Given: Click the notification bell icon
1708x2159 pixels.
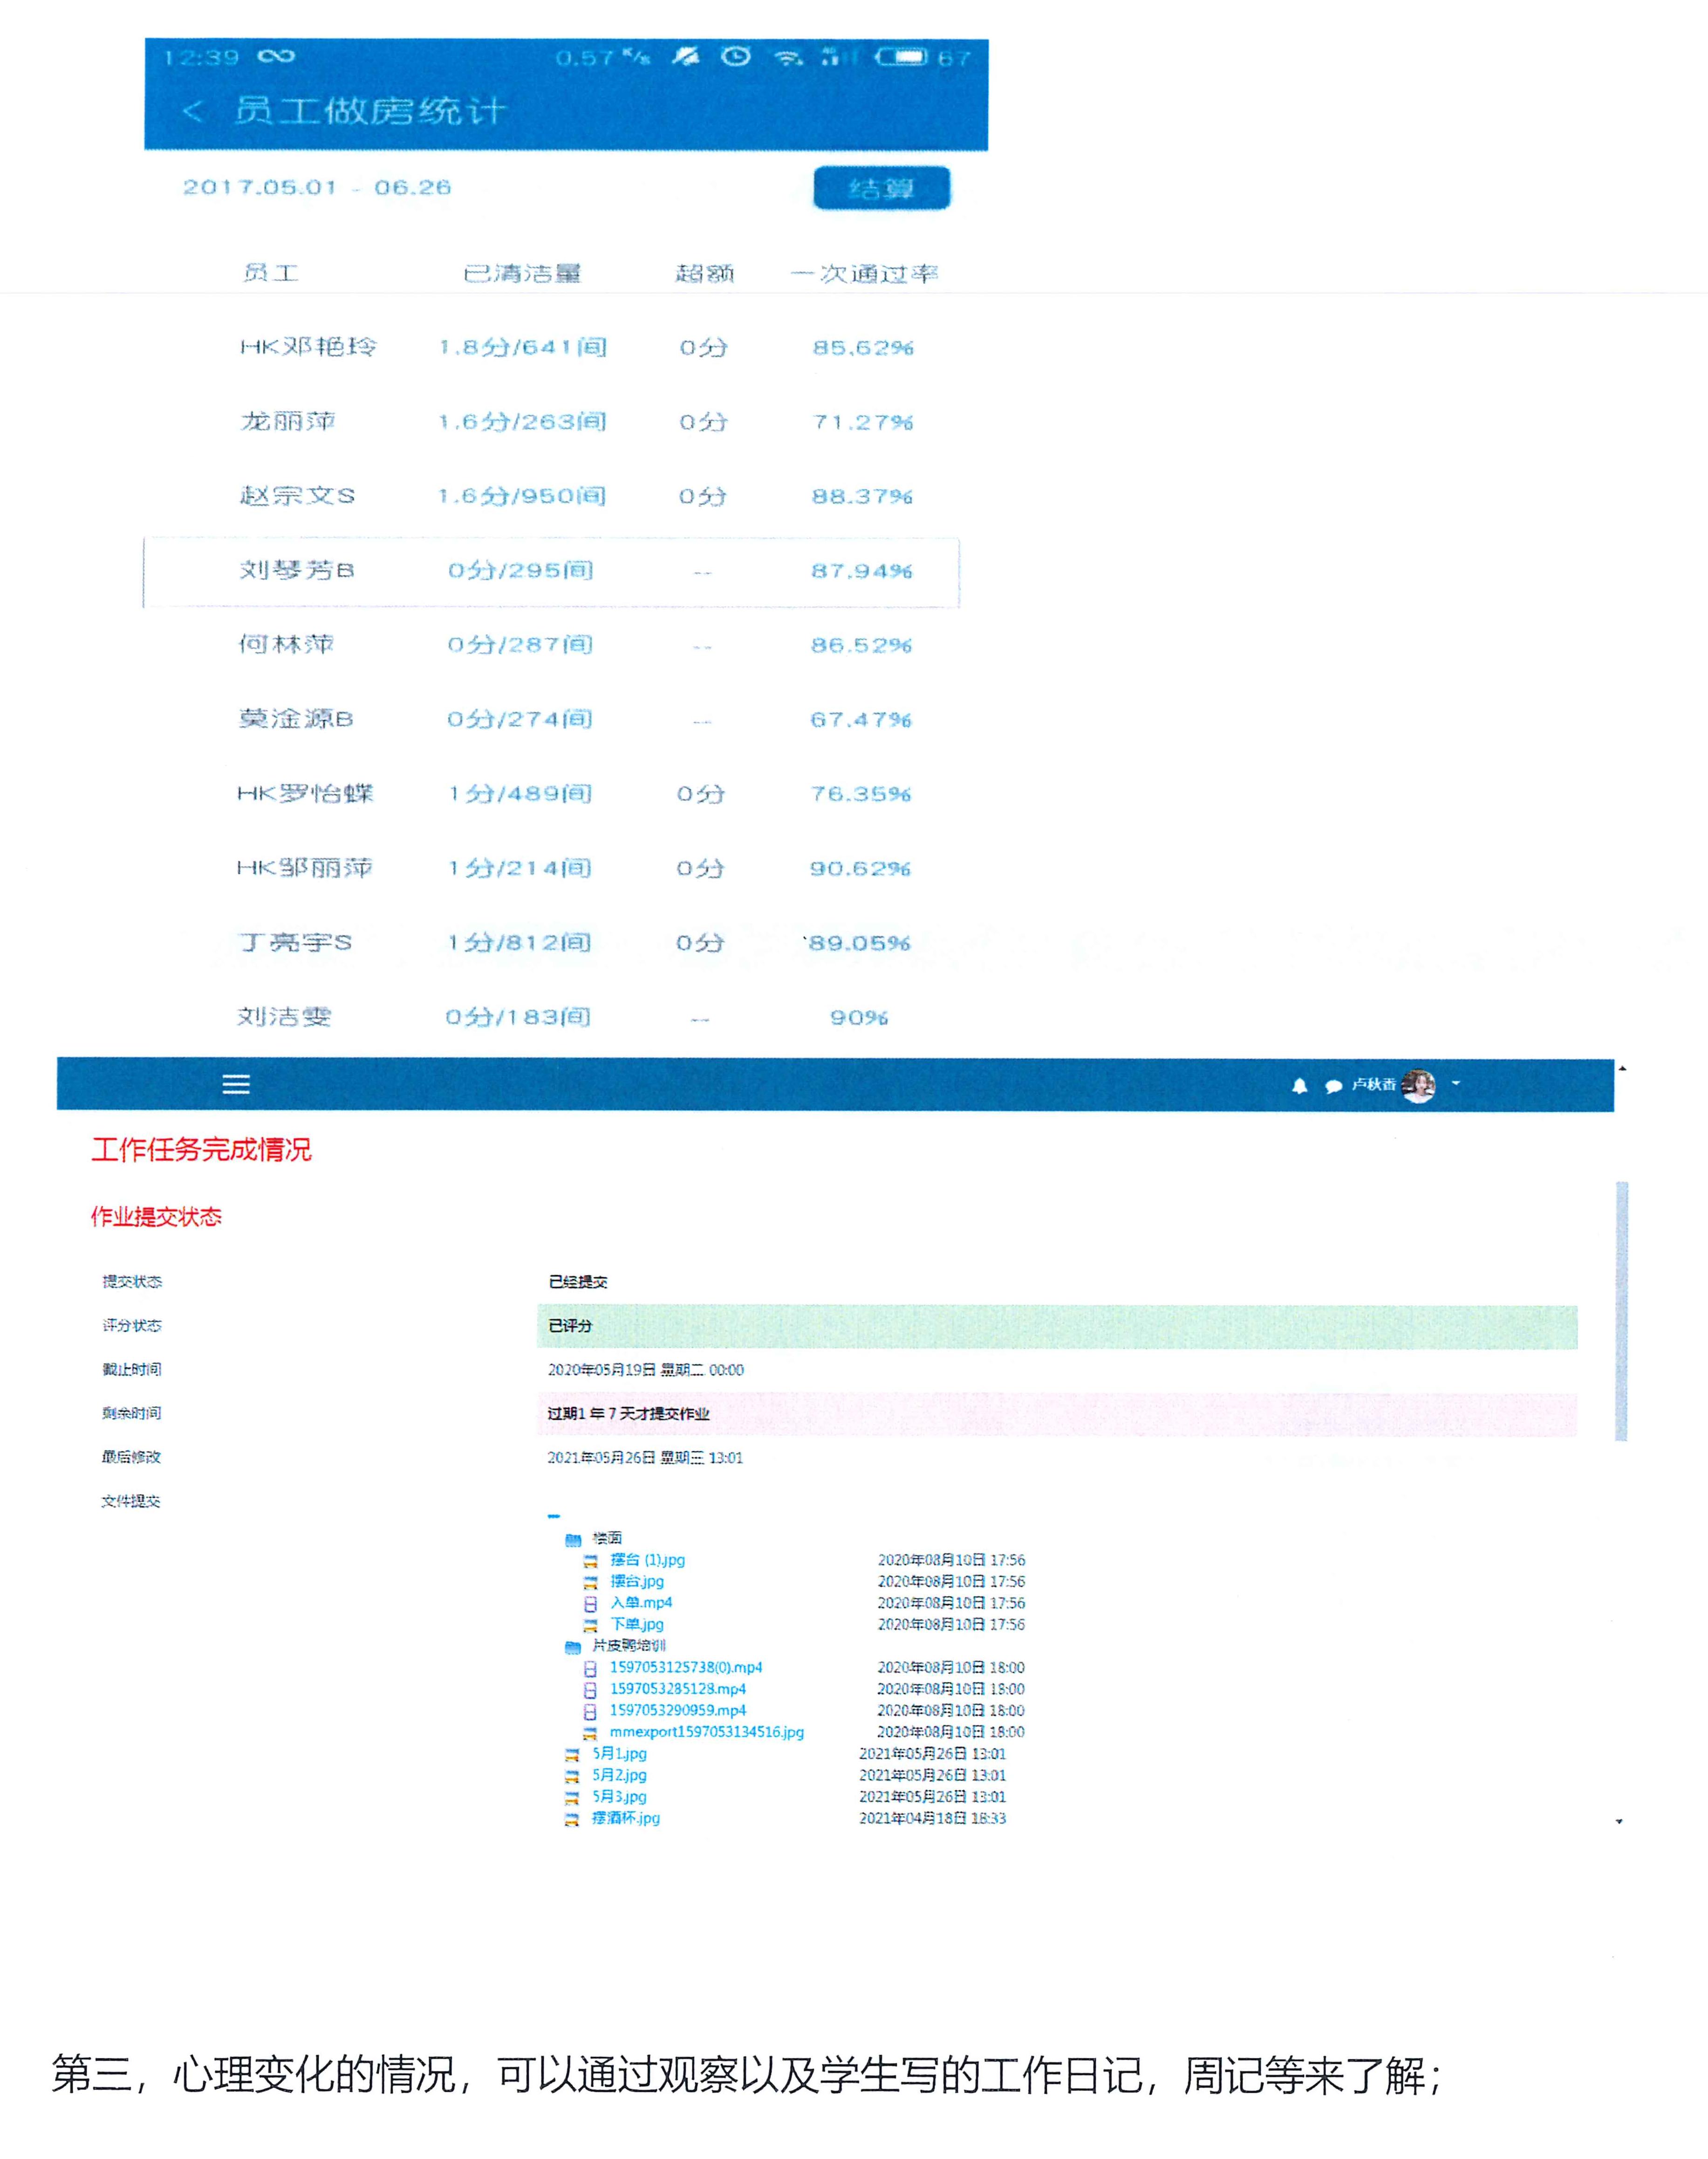Looking at the screenshot, I should pyautogui.click(x=1299, y=1086).
